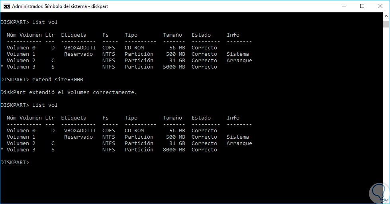Click the asterisk beside Volumen 3 in second table

pos(2,150)
